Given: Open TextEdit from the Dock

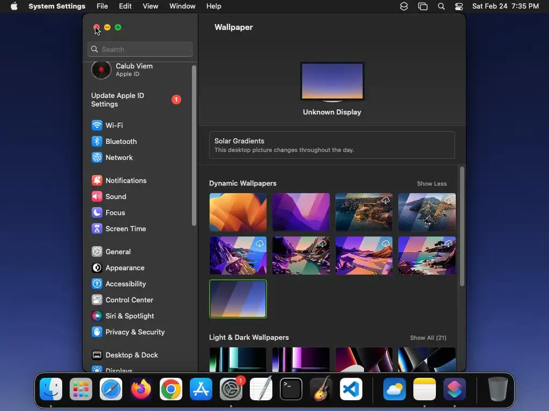Looking at the screenshot, I should [261, 389].
